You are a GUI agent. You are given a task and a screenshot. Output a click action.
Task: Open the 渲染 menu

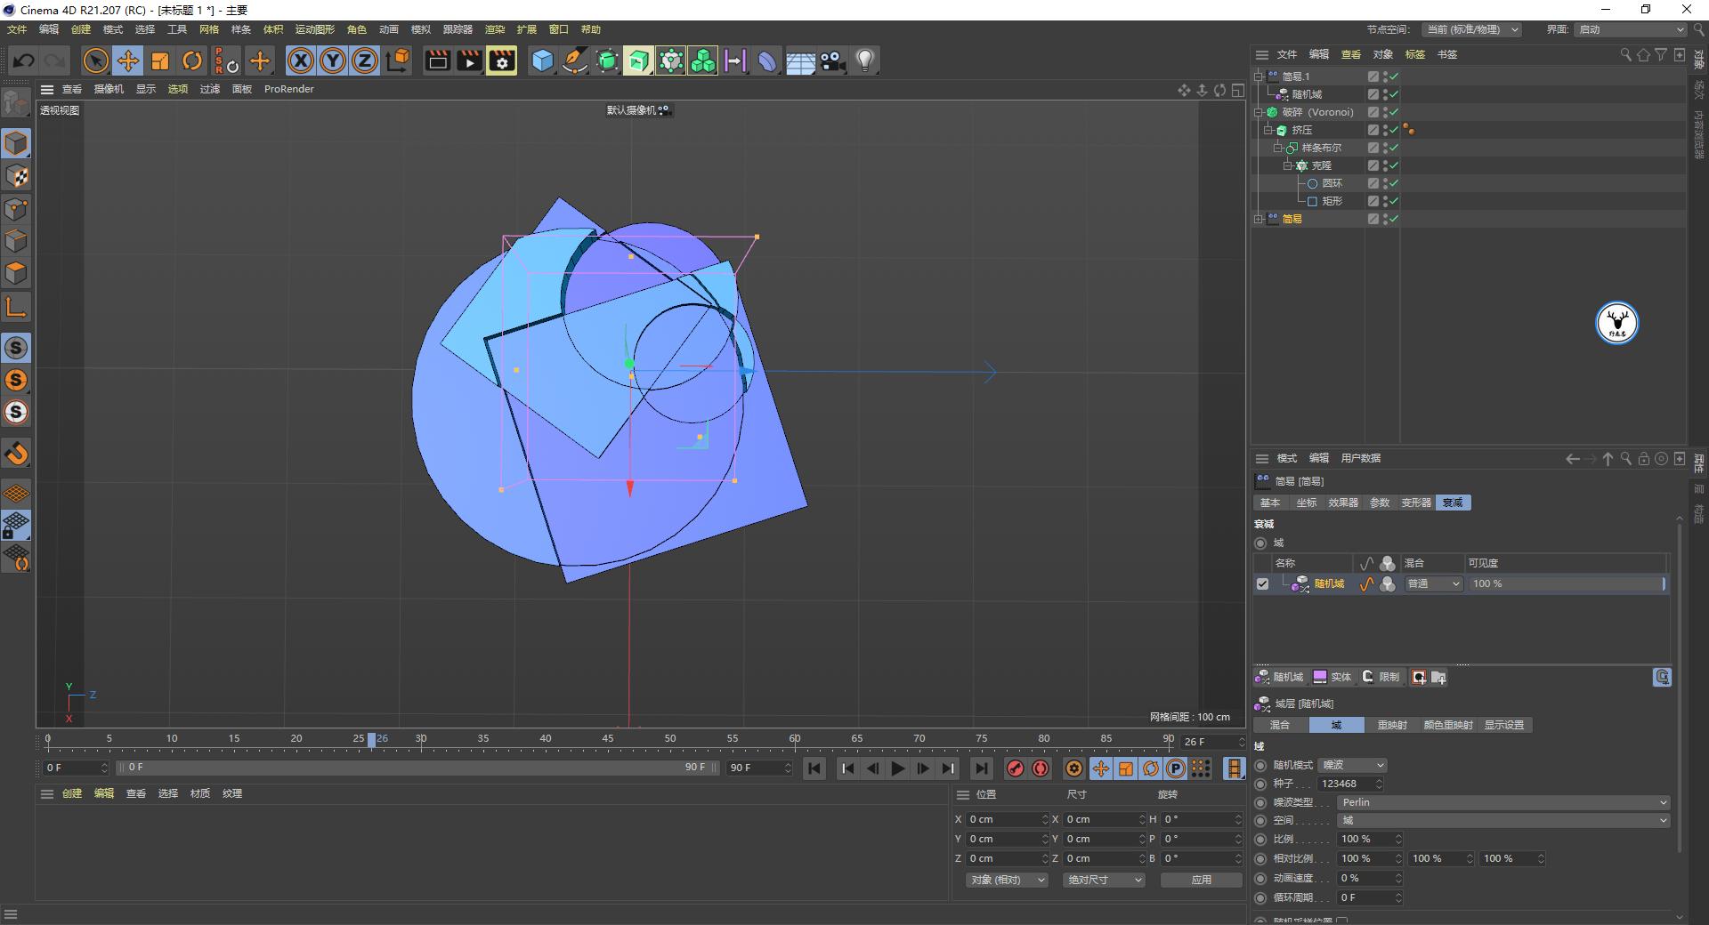[495, 29]
